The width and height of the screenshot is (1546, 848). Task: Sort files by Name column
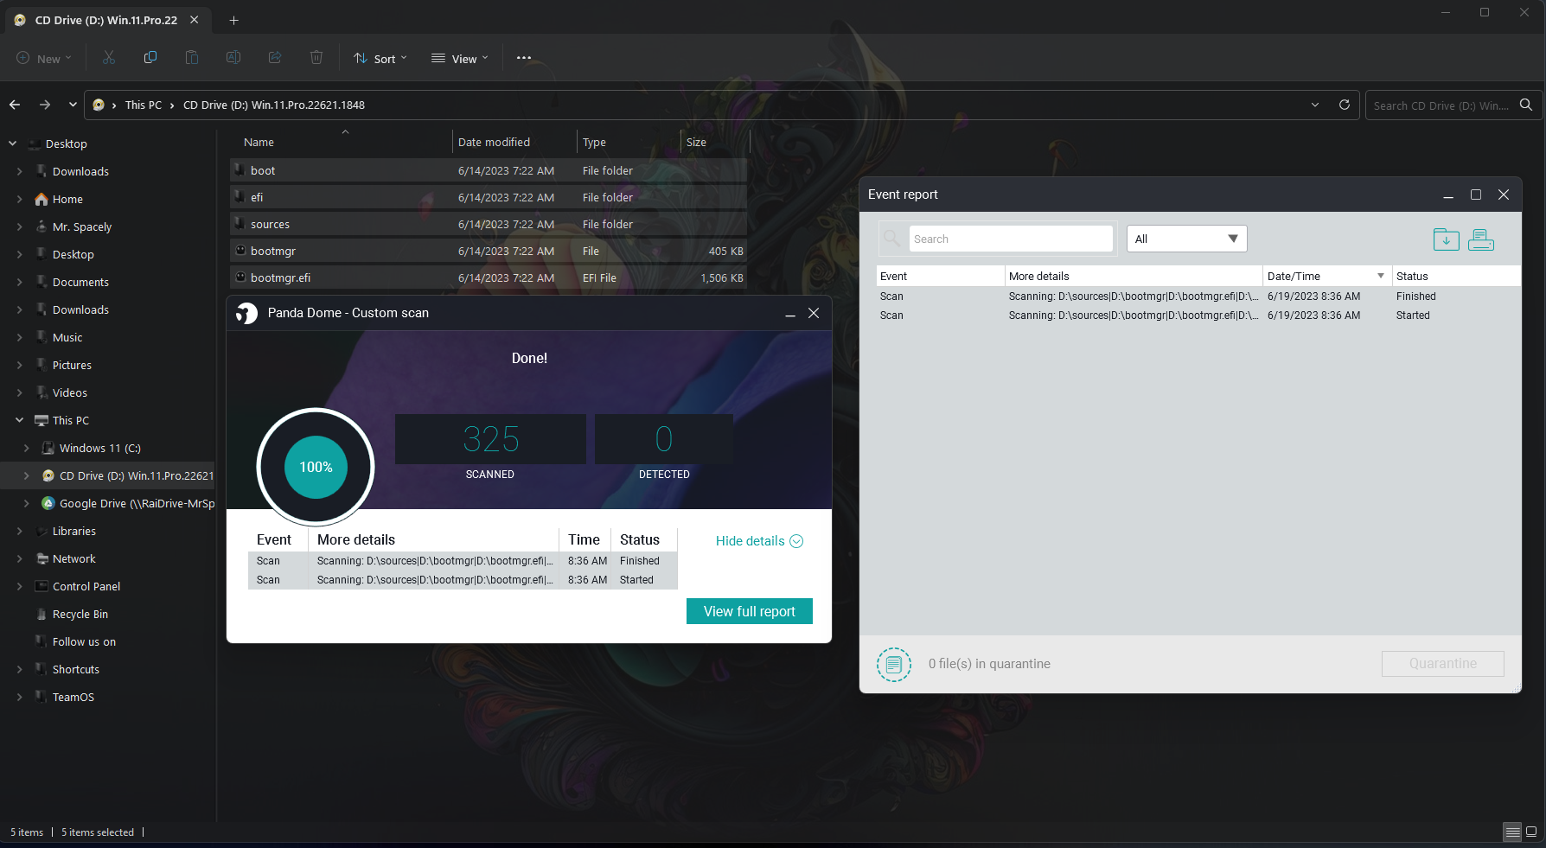point(342,142)
